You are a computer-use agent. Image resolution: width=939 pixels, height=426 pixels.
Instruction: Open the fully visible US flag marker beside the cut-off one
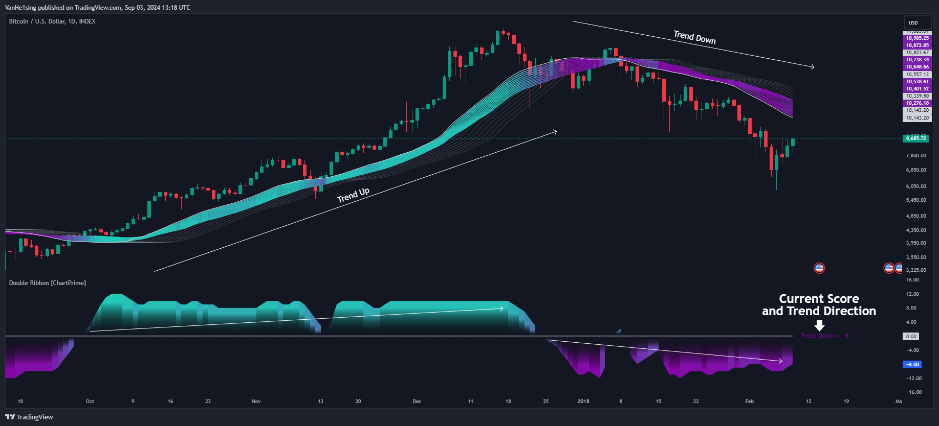click(x=889, y=268)
